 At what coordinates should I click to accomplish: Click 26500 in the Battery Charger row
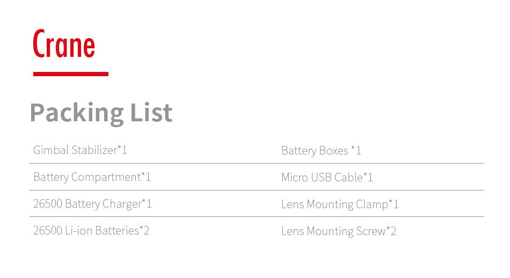(47, 204)
